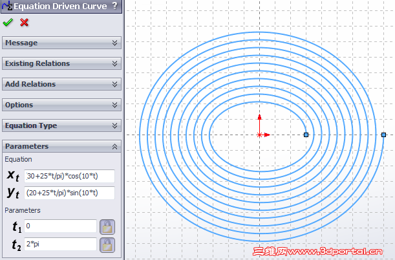
Task: Click the t2 value field containing 2*pi
Action: (x=61, y=244)
